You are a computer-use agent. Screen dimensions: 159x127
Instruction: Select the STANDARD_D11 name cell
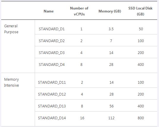pyautogui.click(x=52, y=82)
